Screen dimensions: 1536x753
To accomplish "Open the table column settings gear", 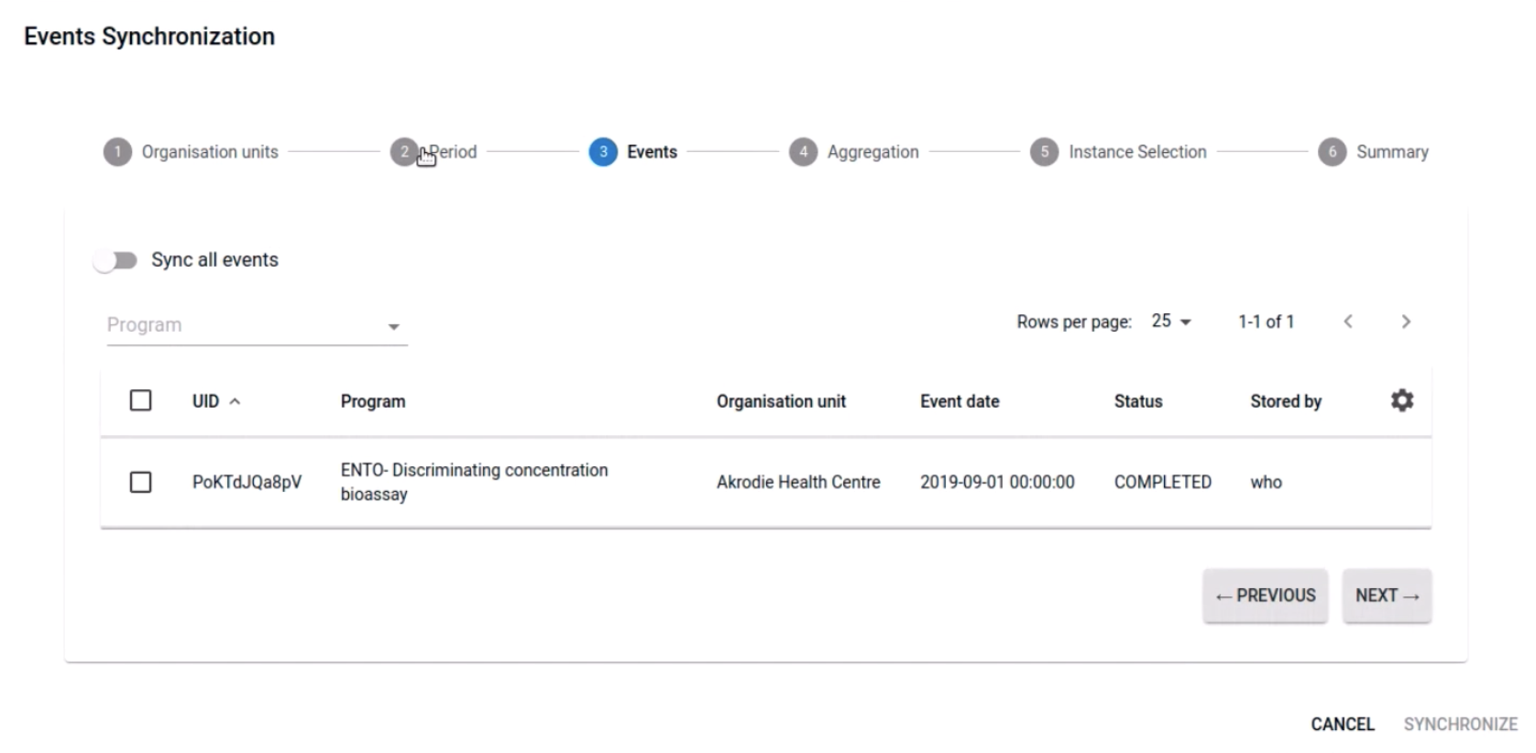I will tap(1401, 400).
